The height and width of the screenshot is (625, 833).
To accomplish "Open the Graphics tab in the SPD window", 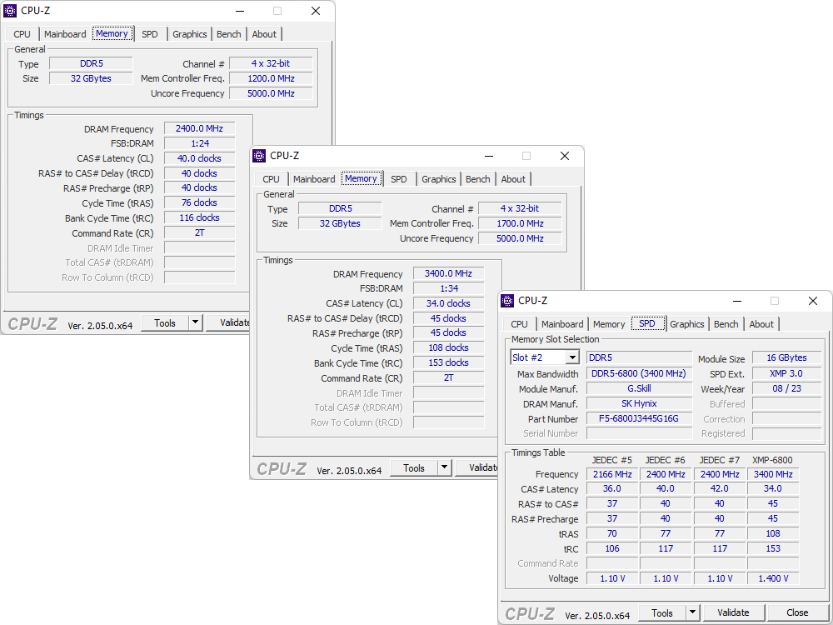I will [x=687, y=324].
